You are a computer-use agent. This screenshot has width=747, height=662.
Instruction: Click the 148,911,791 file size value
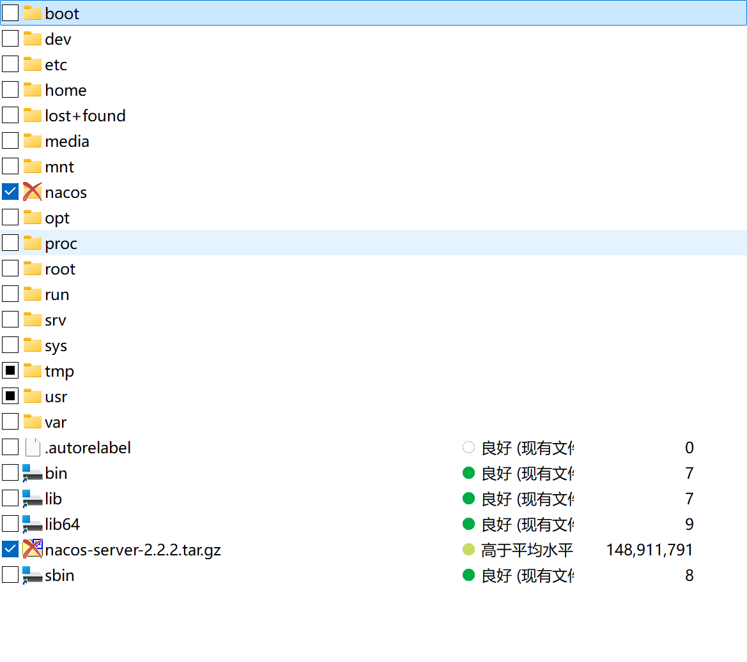pyautogui.click(x=649, y=550)
